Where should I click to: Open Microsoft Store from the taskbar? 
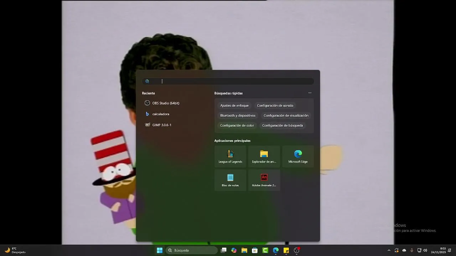[x=255, y=250]
